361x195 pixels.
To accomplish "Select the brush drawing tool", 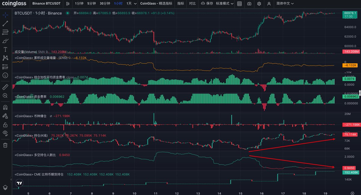I will tap(5, 41).
